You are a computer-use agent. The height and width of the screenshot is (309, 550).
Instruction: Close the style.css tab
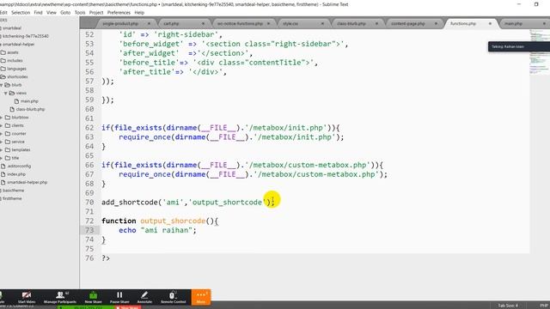[322, 23]
